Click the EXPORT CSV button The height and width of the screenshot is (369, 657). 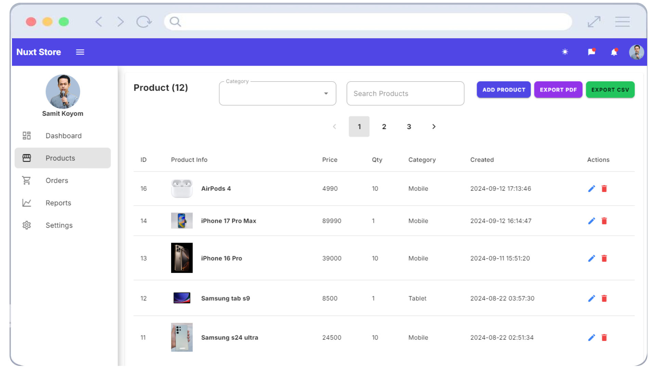(x=610, y=90)
